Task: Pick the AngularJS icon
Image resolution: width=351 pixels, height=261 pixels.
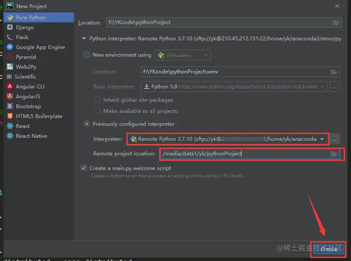Action: 10,96
